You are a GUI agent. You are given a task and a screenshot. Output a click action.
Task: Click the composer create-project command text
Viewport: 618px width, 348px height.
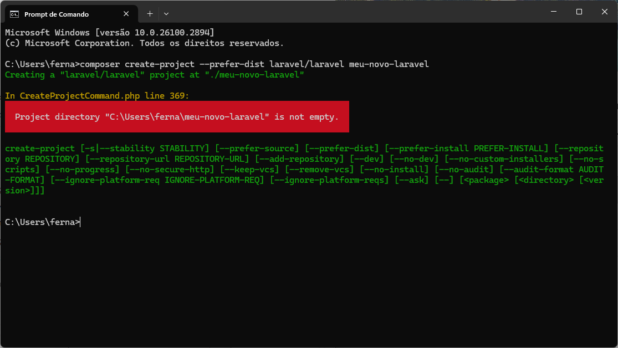tap(254, 64)
